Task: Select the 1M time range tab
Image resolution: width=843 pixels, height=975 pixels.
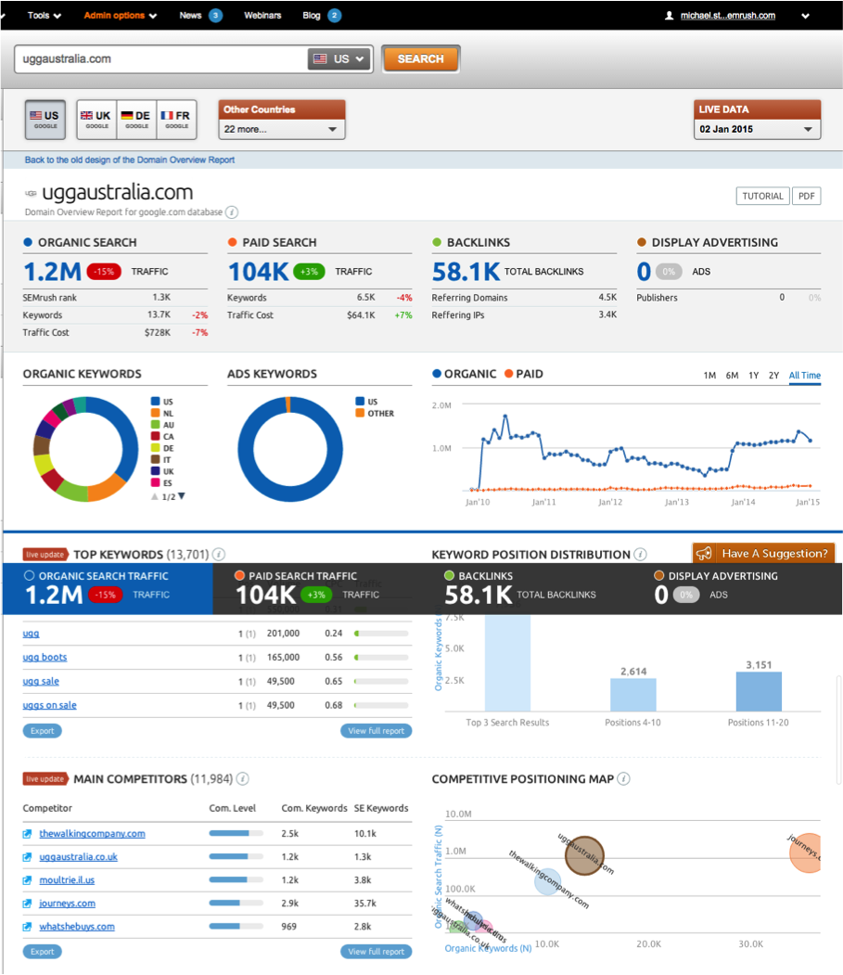Action: coord(709,376)
